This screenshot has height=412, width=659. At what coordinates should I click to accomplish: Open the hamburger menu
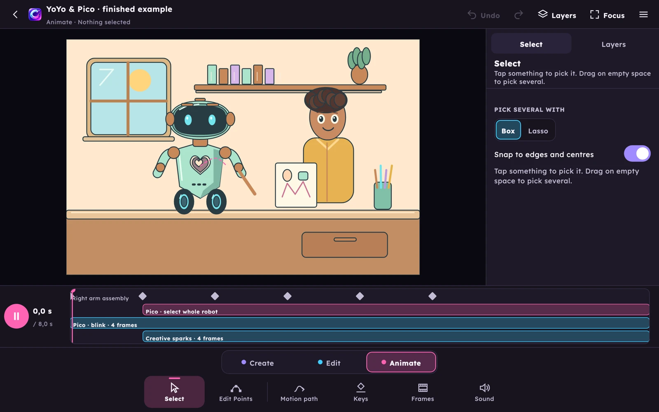click(x=643, y=15)
